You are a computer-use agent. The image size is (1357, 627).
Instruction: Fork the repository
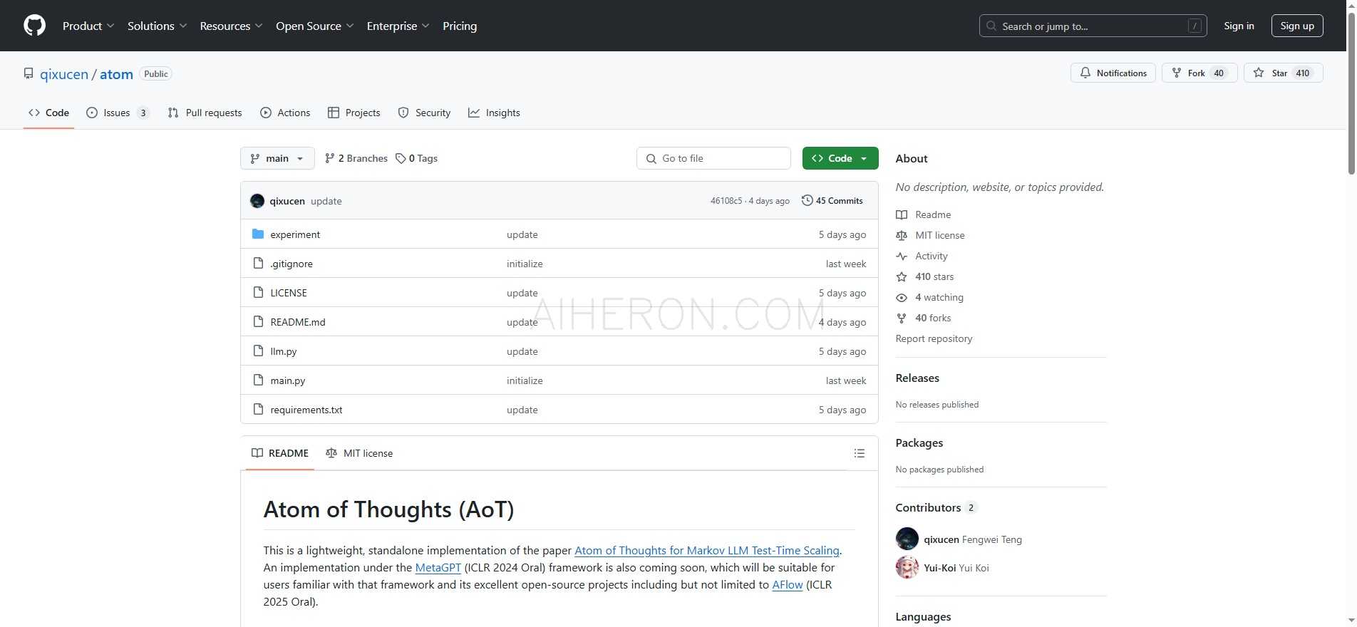coord(1199,73)
